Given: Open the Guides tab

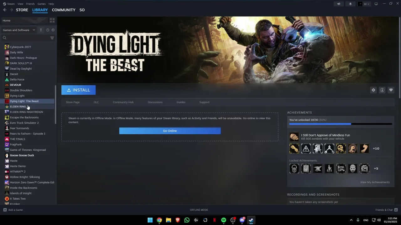Looking at the screenshot, I should click(181, 102).
